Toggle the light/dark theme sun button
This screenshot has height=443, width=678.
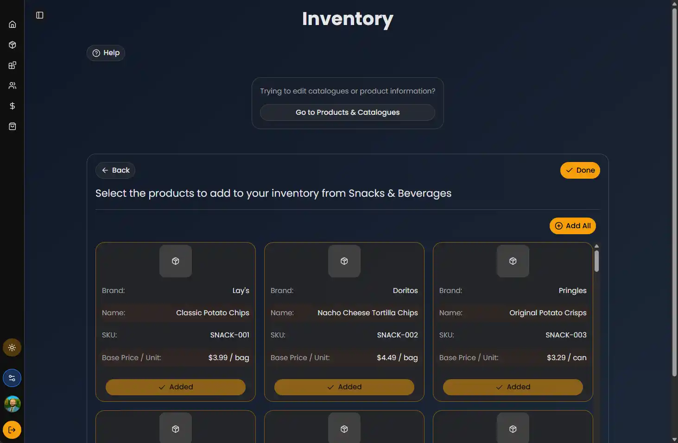[12, 348]
